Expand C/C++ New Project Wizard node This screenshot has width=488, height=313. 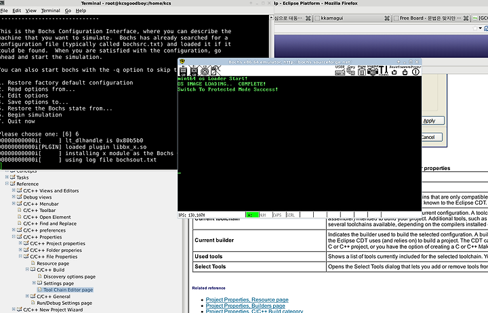coord(14,309)
